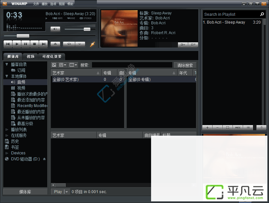This screenshot has width=269, height=203.
Task: Click the Sleep Away album art thumbnail
Action: 119,28
